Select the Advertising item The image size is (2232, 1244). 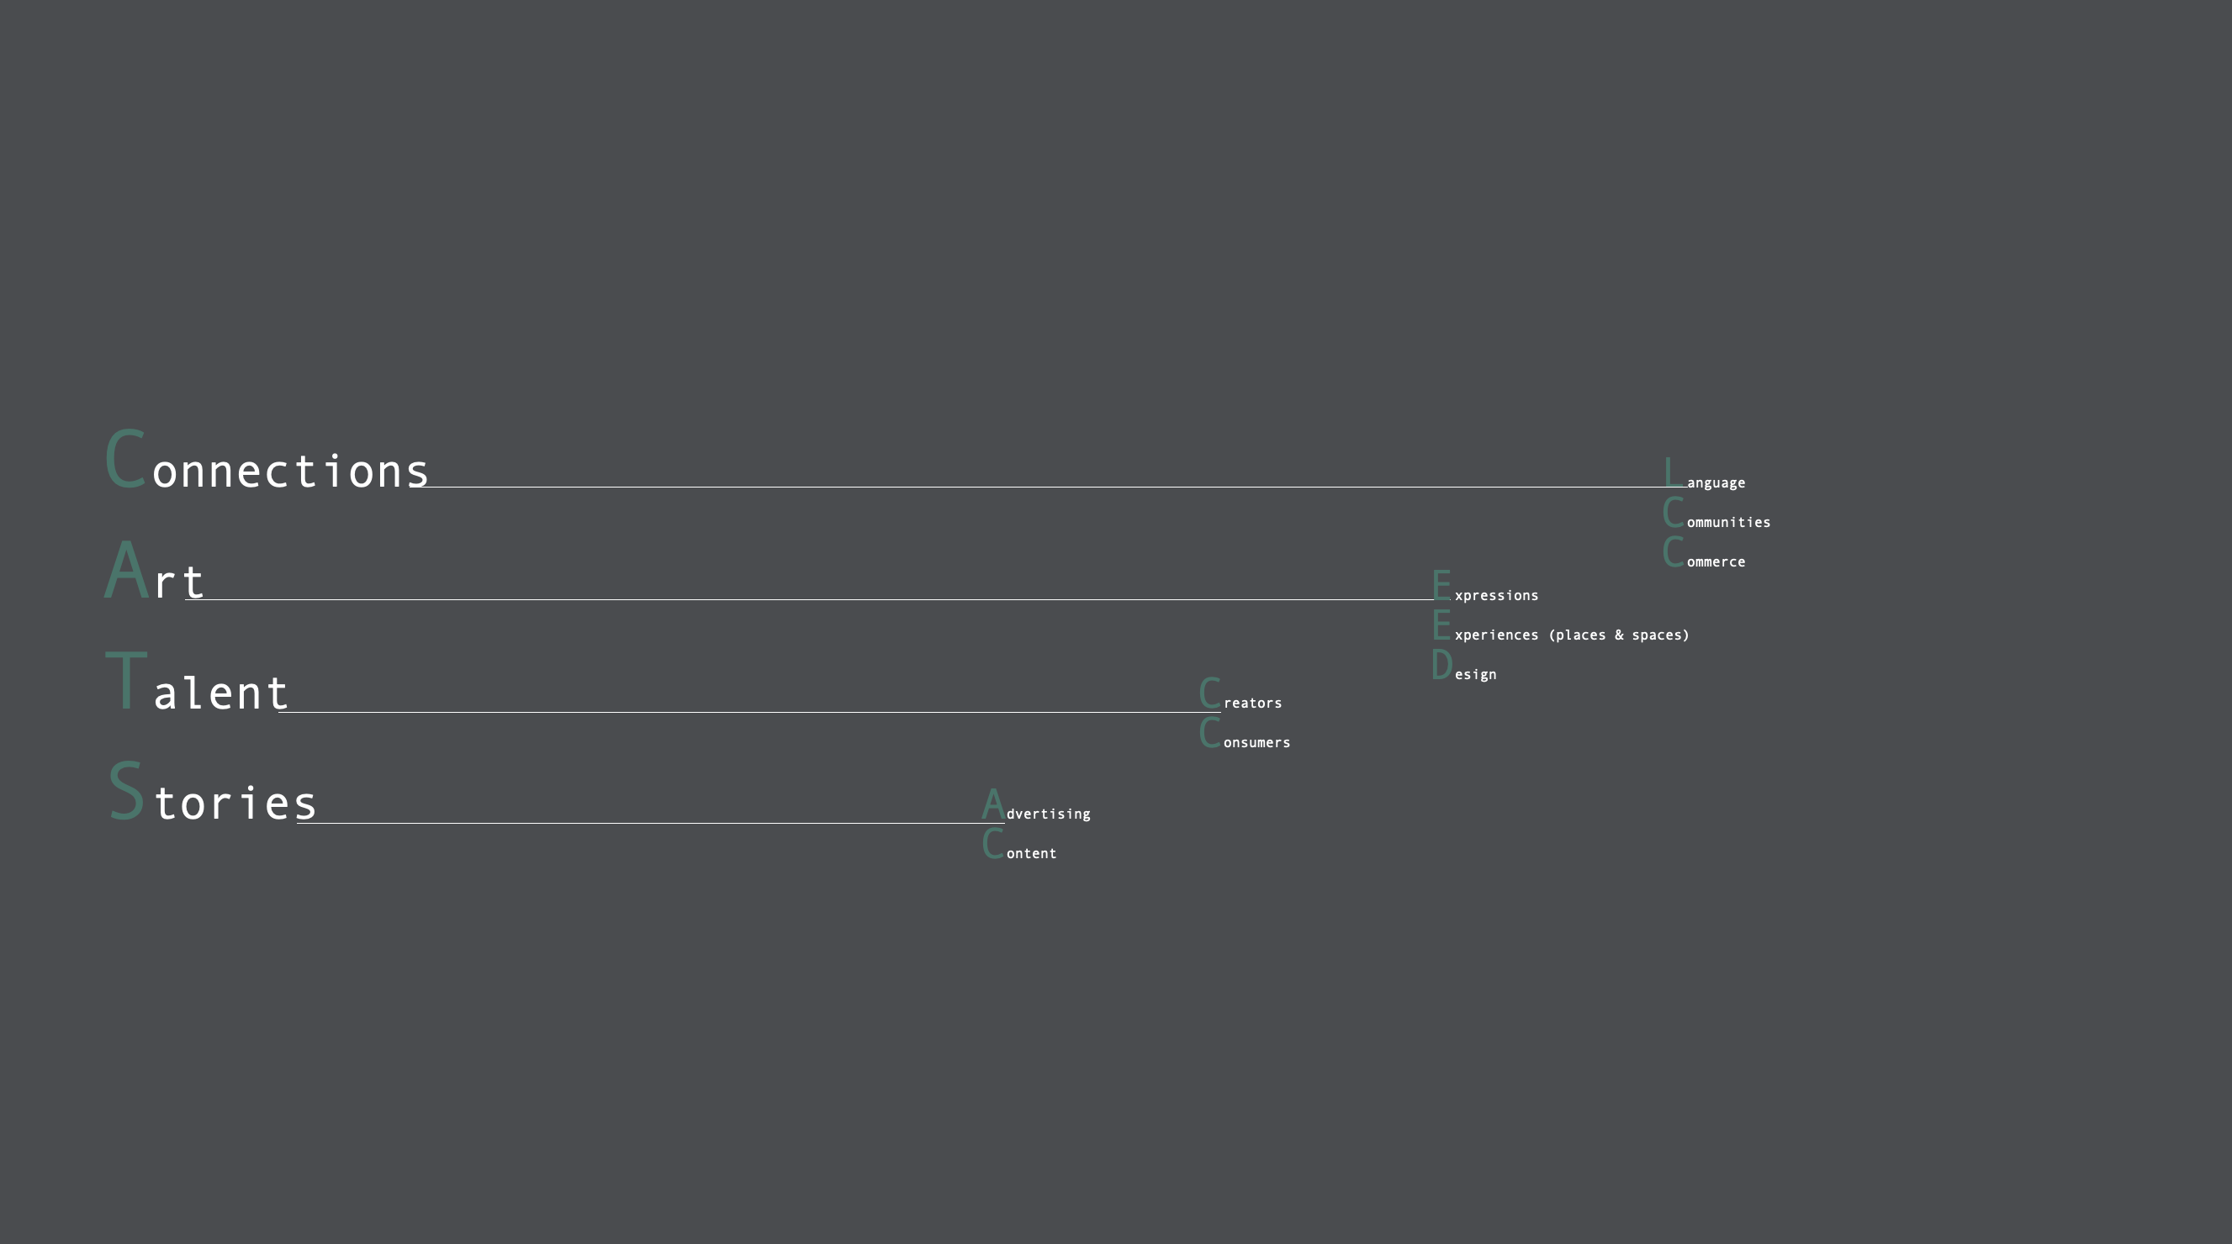pos(1036,805)
